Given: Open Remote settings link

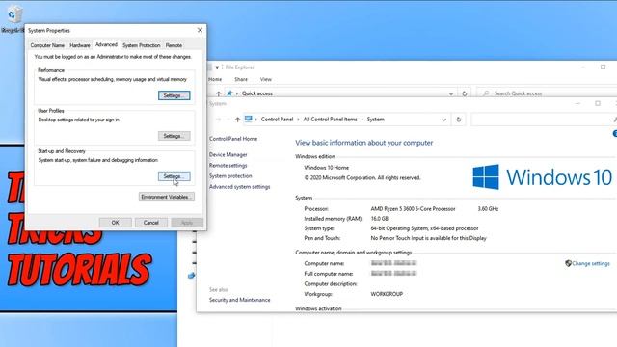Looking at the screenshot, I should 228,166.
